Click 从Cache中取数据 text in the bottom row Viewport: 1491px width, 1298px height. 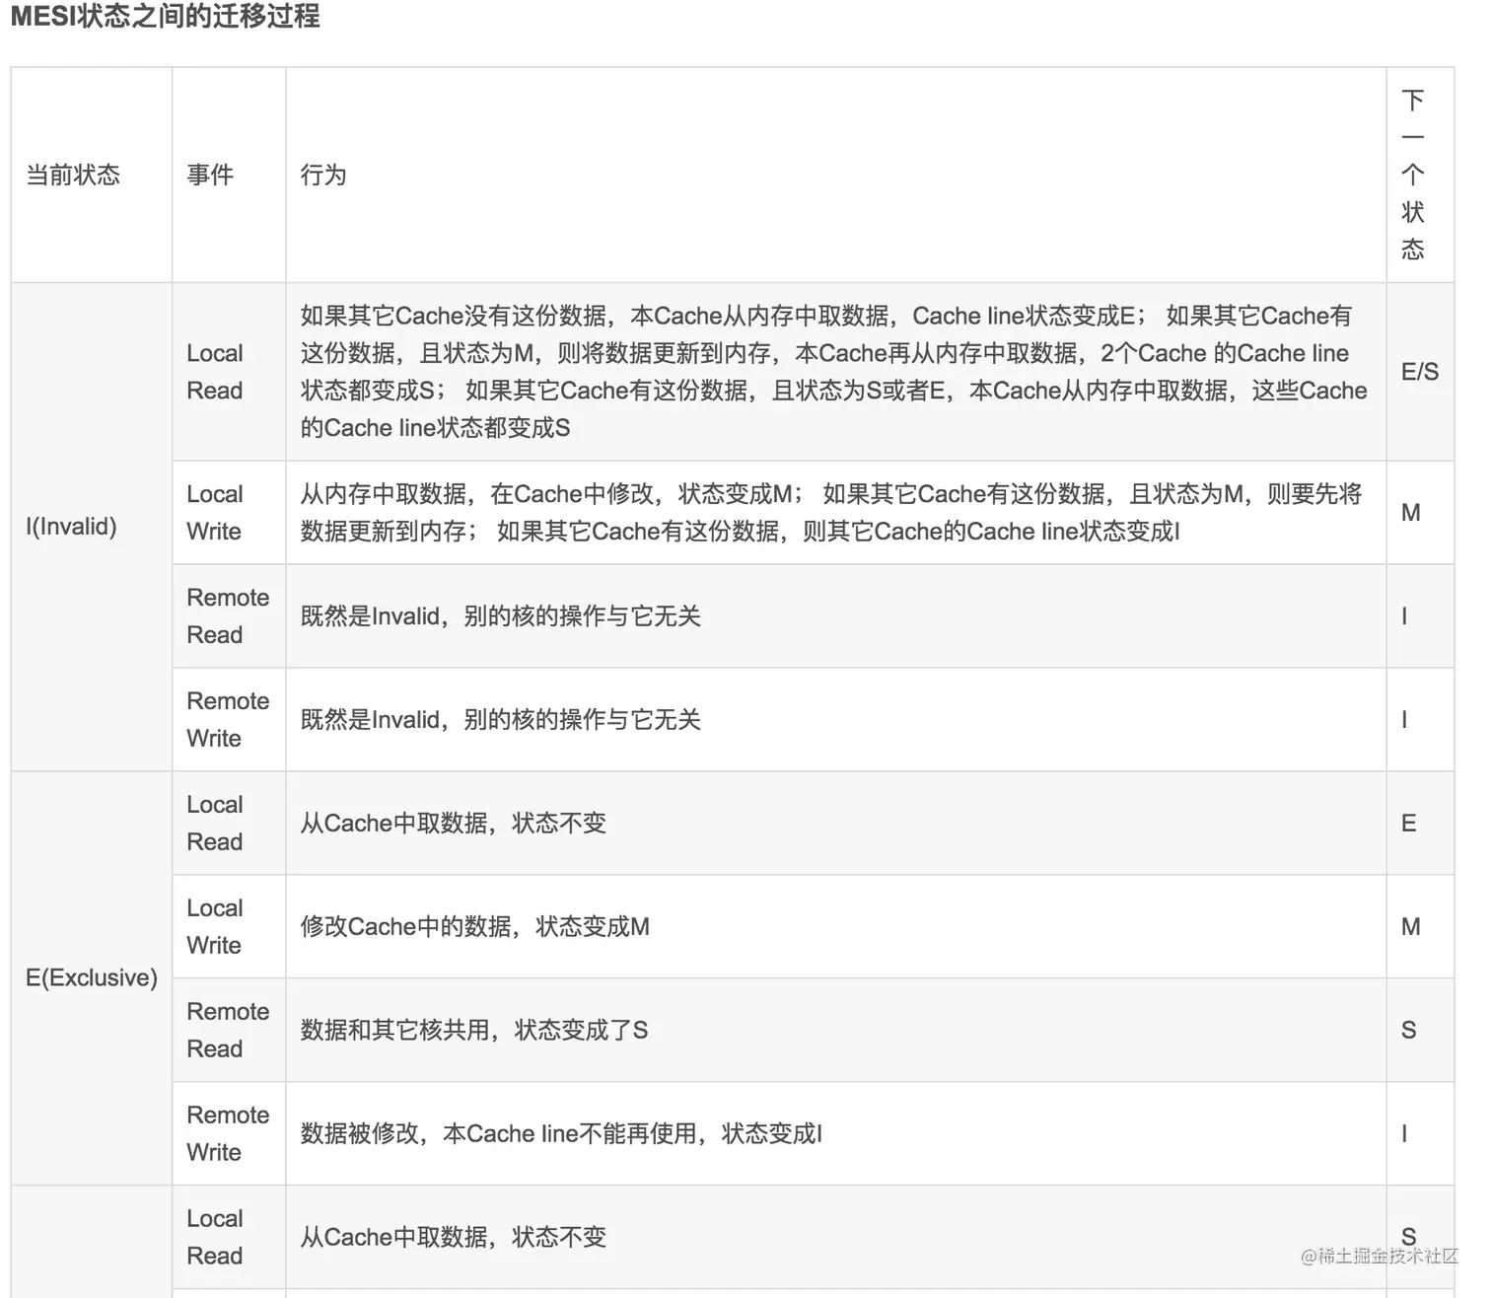(453, 1238)
